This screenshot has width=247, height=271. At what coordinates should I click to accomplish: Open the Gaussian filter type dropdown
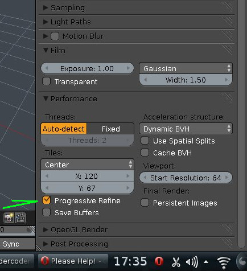[186, 68]
